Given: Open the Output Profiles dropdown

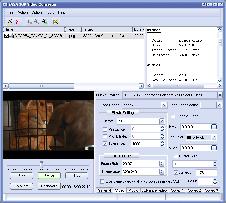Looking at the screenshot, I should pyautogui.click(x=220, y=95).
